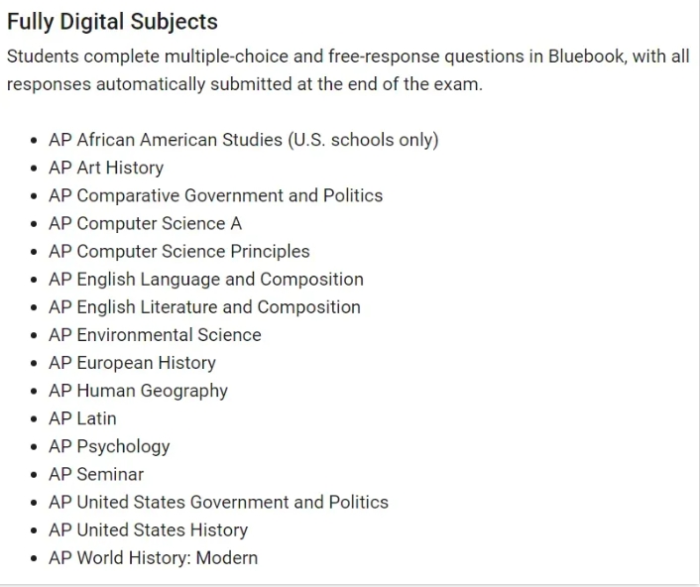Select AP African American Studies list item

[243, 140]
